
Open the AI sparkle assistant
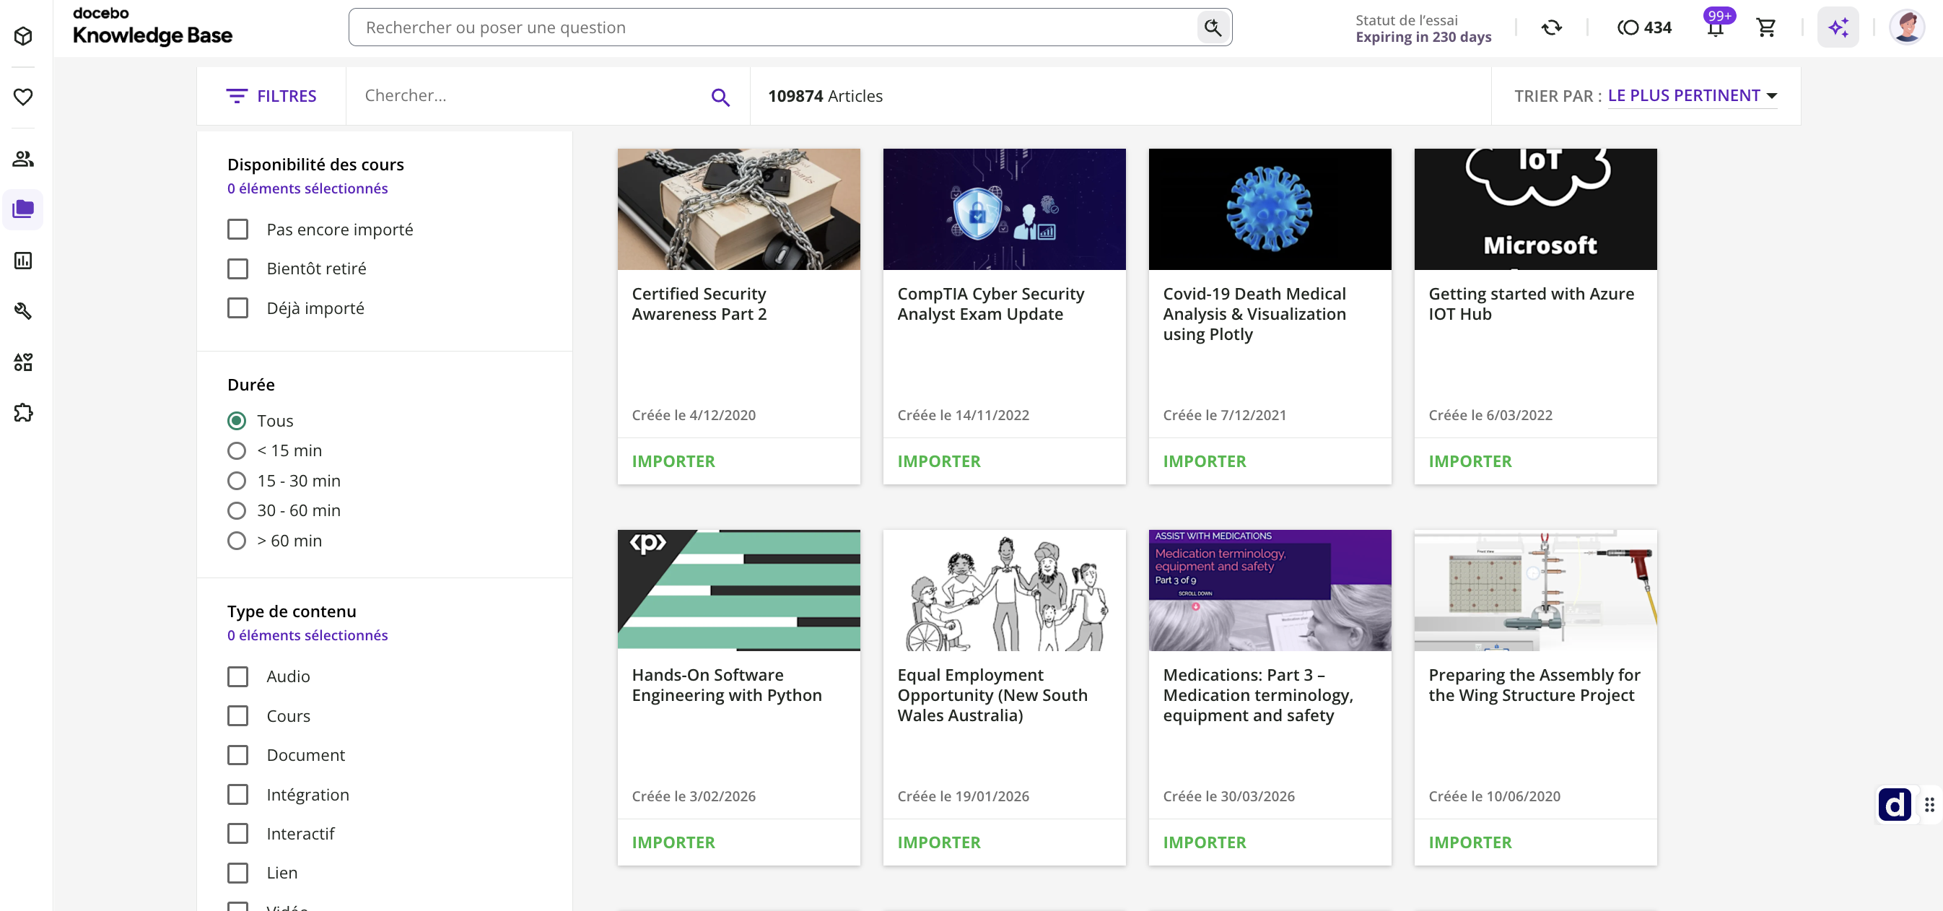pyautogui.click(x=1838, y=27)
